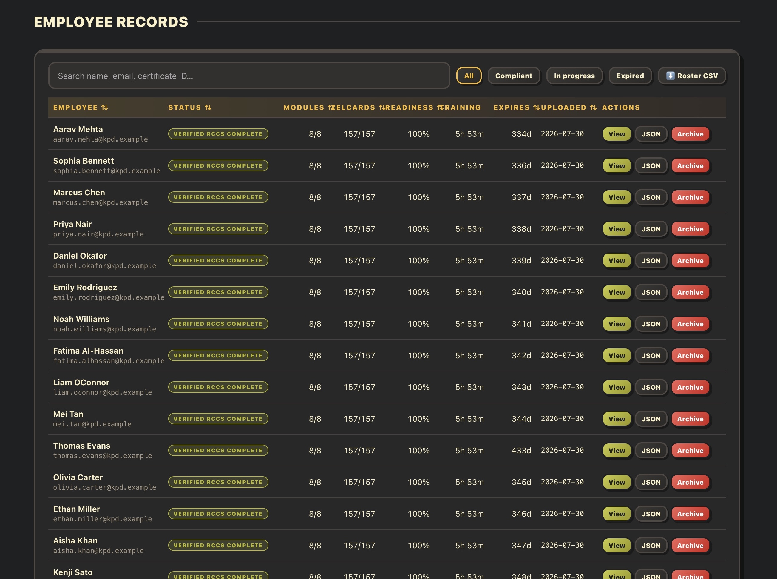Export Sophia Bennett JSON
The image size is (777, 579).
(651, 166)
